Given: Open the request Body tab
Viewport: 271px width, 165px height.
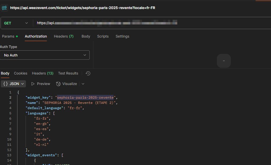Looking at the screenshot, I should click(x=86, y=36).
